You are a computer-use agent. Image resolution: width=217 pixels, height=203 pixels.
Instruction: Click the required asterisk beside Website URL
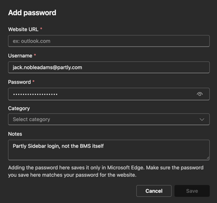[x=41, y=29]
